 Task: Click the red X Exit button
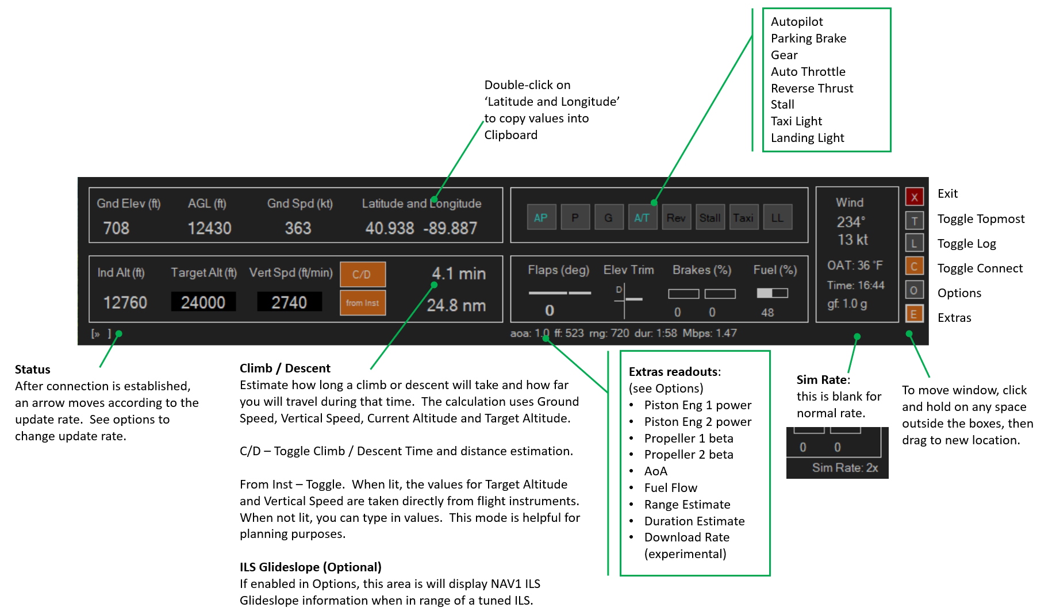[x=914, y=197]
